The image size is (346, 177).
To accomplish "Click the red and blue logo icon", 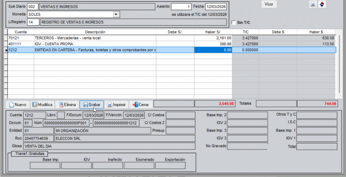I will coord(322,4).
